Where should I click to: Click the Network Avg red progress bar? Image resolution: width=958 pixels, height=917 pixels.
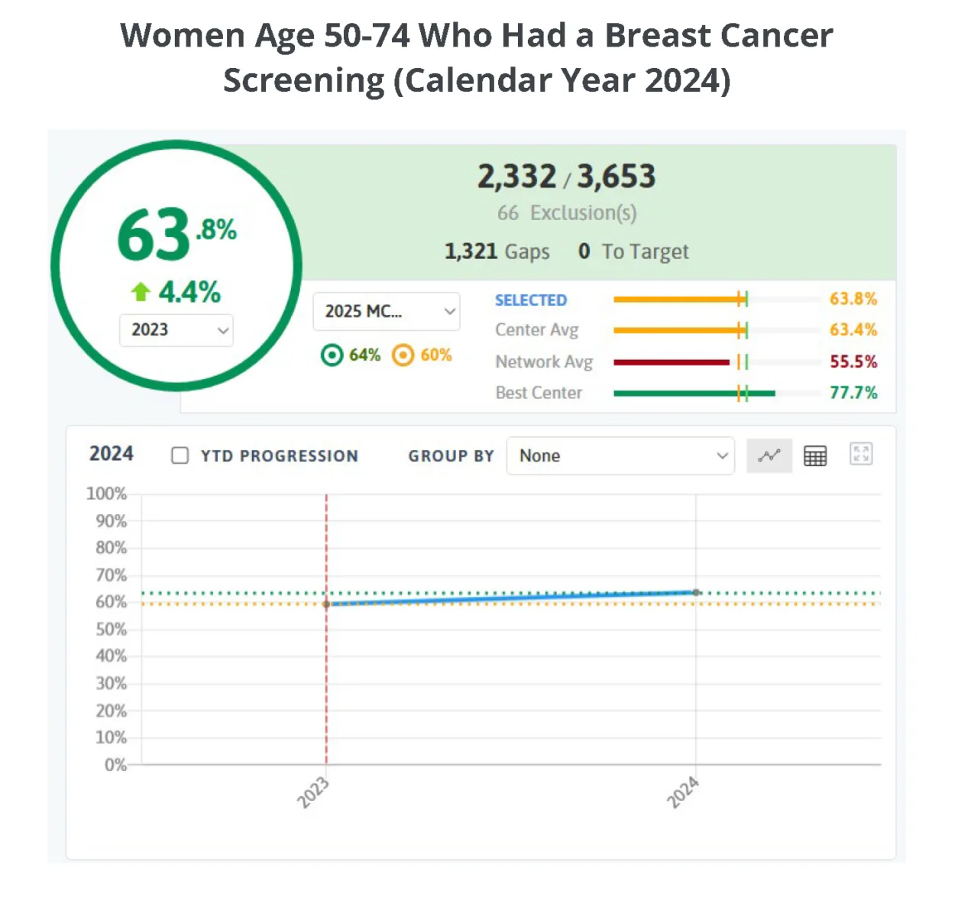click(672, 362)
